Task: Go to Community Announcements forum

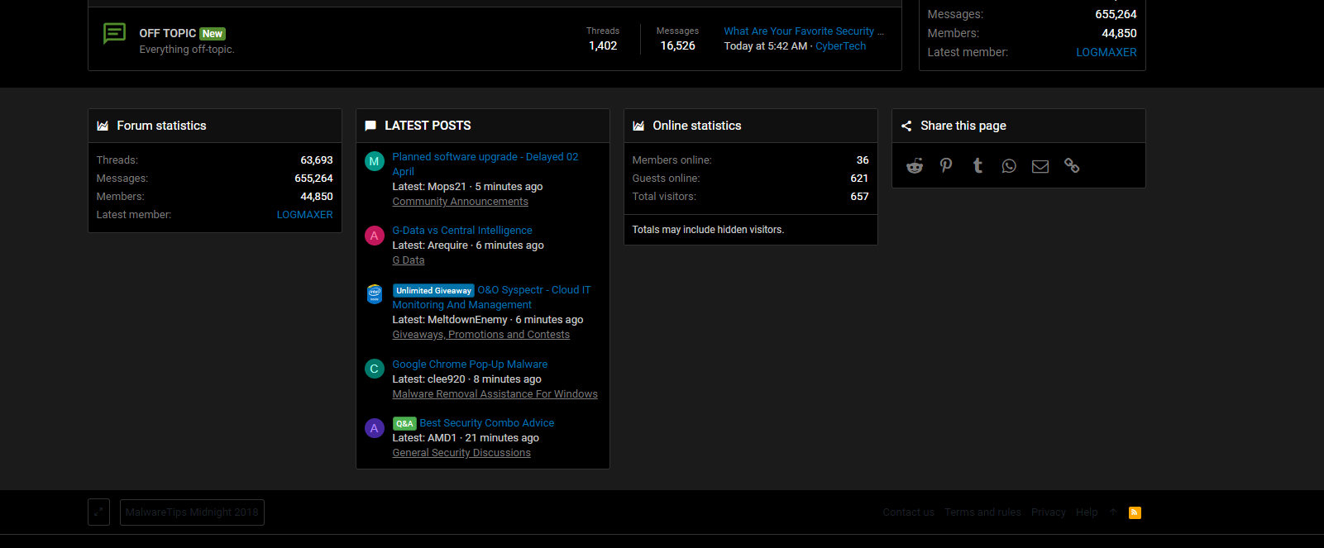Action: point(460,202)
